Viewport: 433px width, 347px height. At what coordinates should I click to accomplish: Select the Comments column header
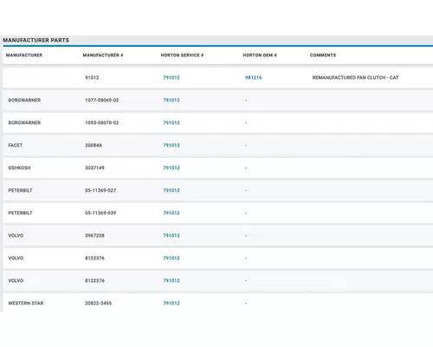[323, 55]
